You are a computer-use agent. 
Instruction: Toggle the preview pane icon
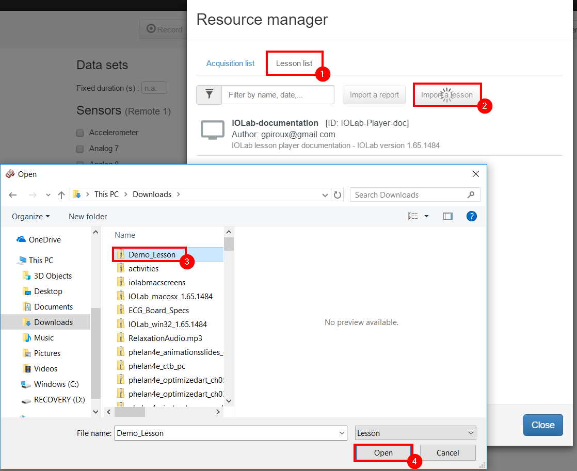[447, 216]
